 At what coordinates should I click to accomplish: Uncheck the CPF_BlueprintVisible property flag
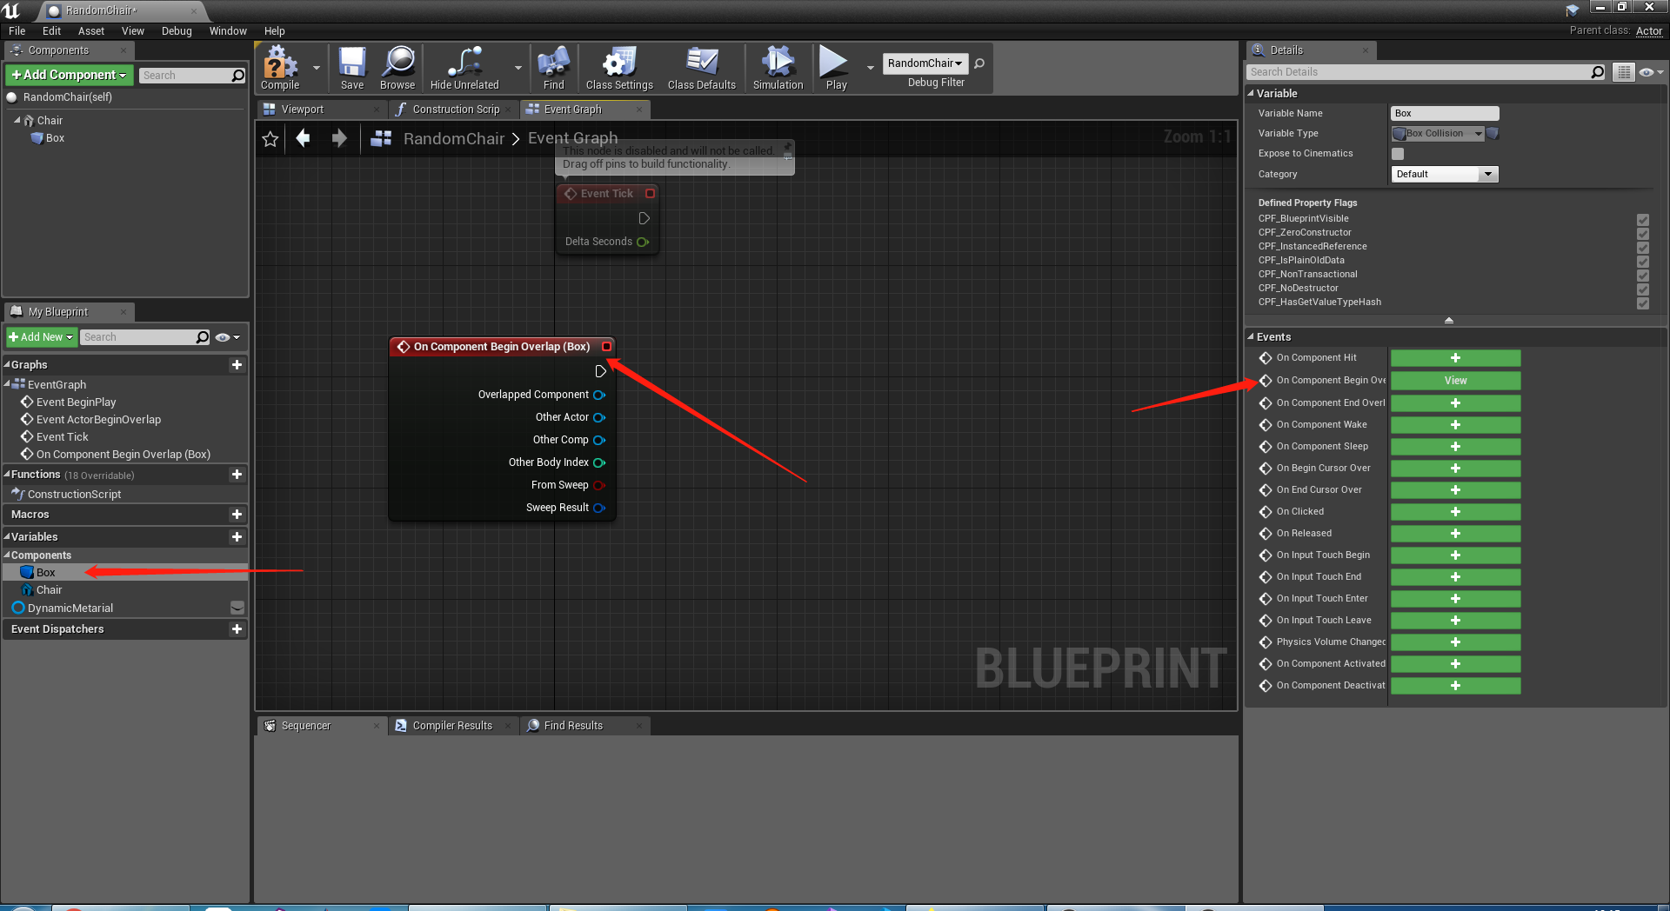1643,218
